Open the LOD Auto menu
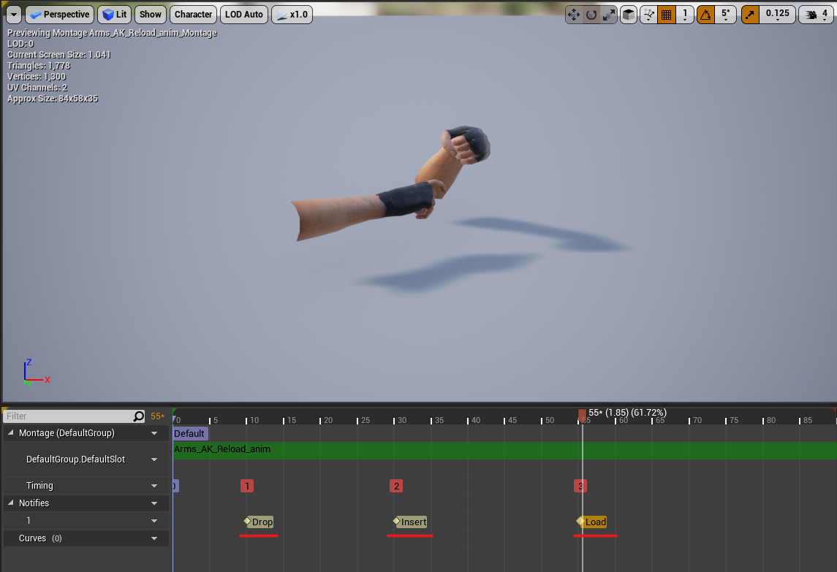 (244, 15)
